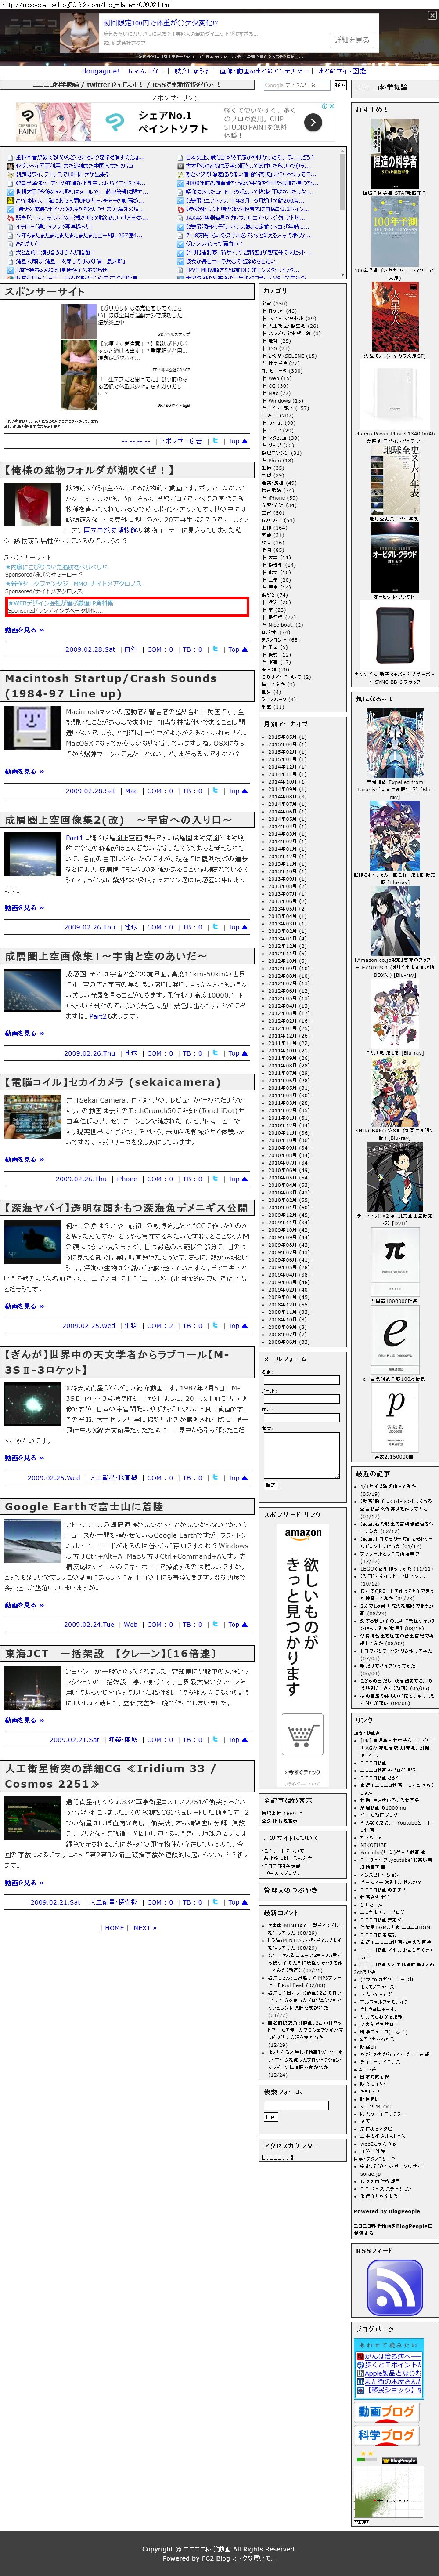
Task: Click arrow button in Clip Studio Paint ad
Action: (313, 122)
